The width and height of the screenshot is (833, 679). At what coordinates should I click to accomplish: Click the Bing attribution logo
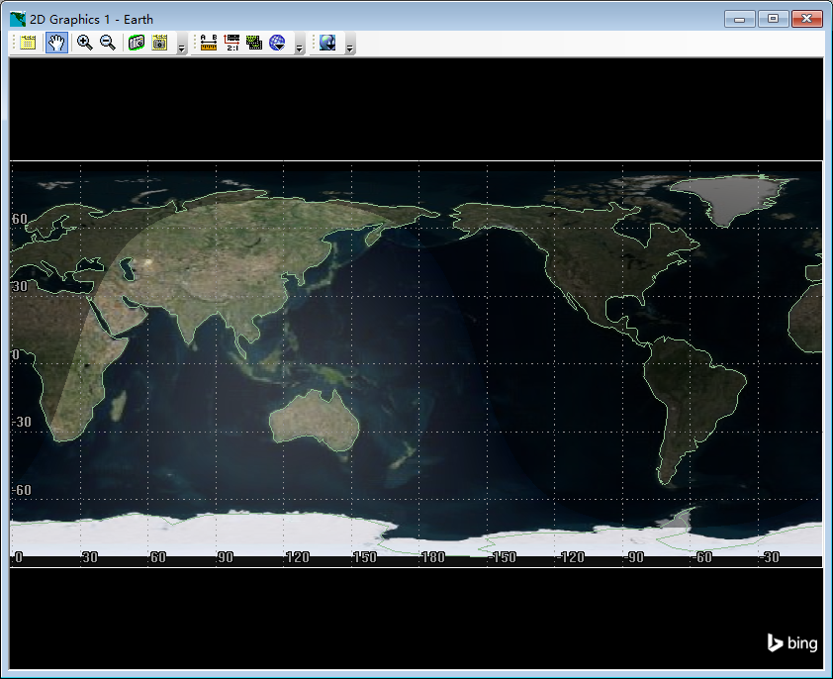(x=790, y=642)
